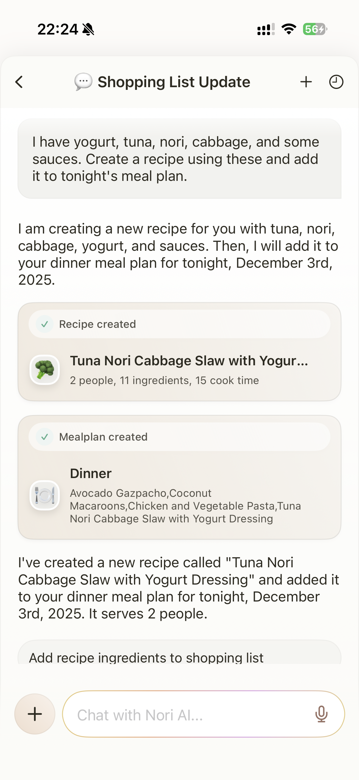Open Tuna Nori Cabbage Slaw recipe card
This screenshot has height=780, width=359.
coord(188,370)
